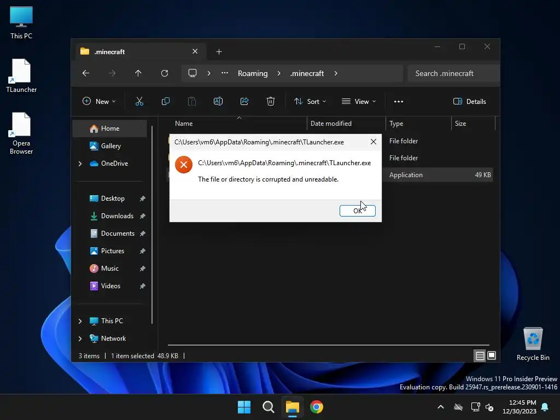The height and width of the screenshot is (420, 560).
Task: Click the pin icon next to Music
Action: pos(143,269)
